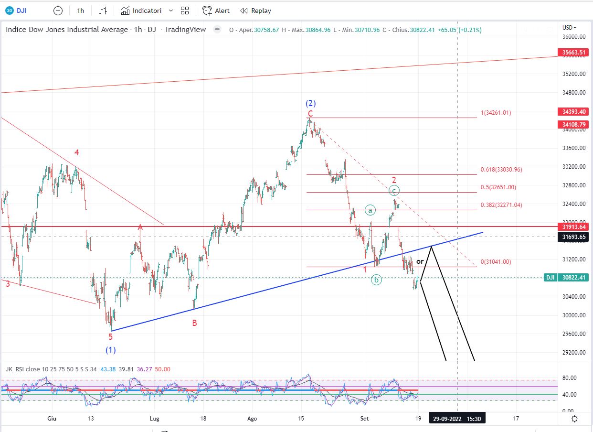This screenshot has height=432, width=593.
Task: Open the candlestick chart style icon
Action: pos(103,11)
